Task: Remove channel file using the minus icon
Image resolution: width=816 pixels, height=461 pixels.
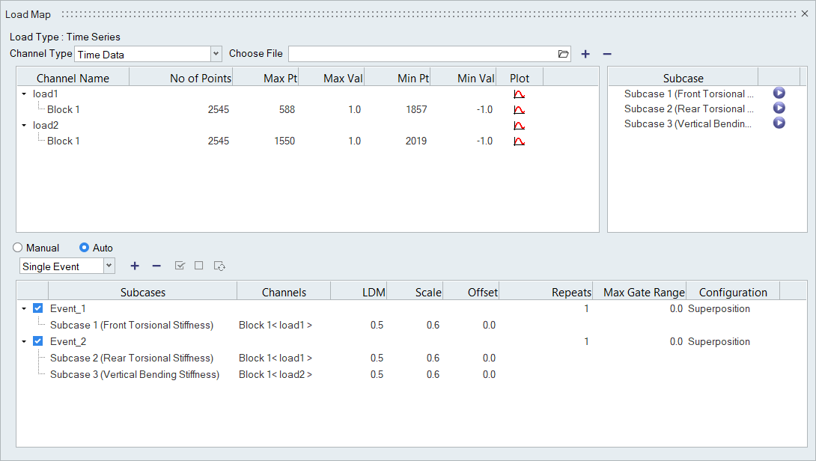Action: (607, 54)
